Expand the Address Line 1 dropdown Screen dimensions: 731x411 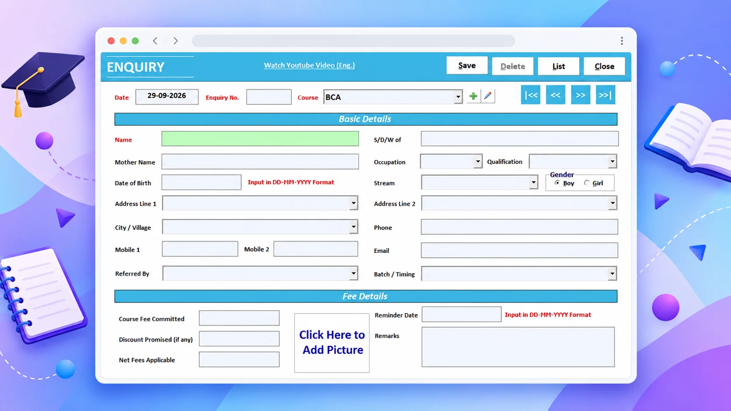(x=353, y=203)
